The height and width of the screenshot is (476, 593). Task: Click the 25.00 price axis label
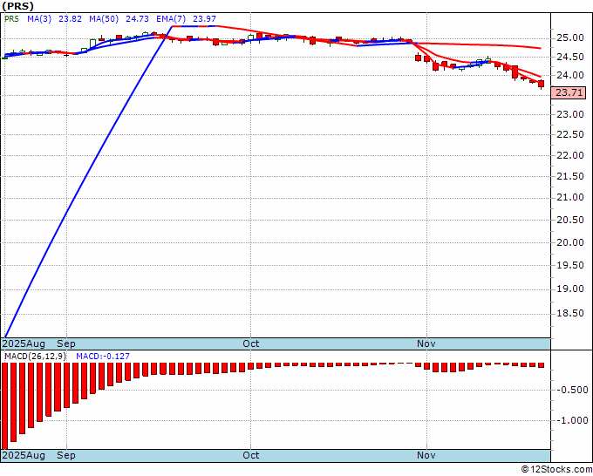pos(570,38)
